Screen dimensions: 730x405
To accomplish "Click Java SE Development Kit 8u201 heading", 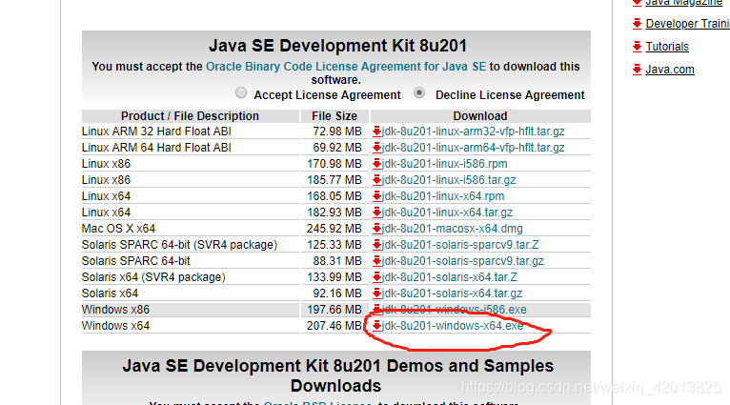I will (x=337, y=46).
